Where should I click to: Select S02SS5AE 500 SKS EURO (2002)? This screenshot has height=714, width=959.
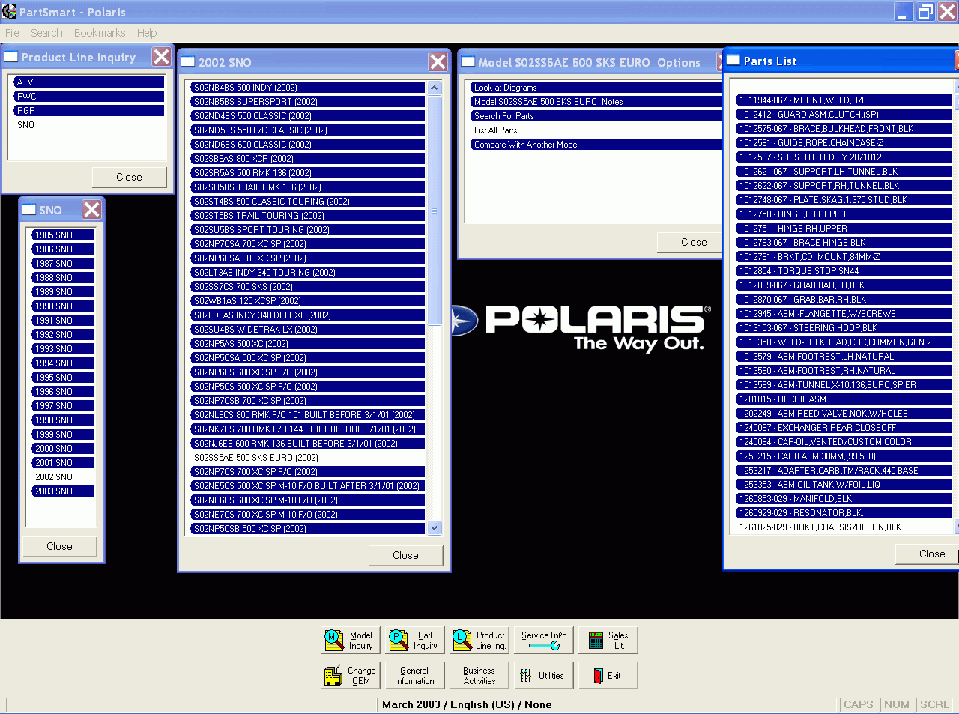[308, 458]
